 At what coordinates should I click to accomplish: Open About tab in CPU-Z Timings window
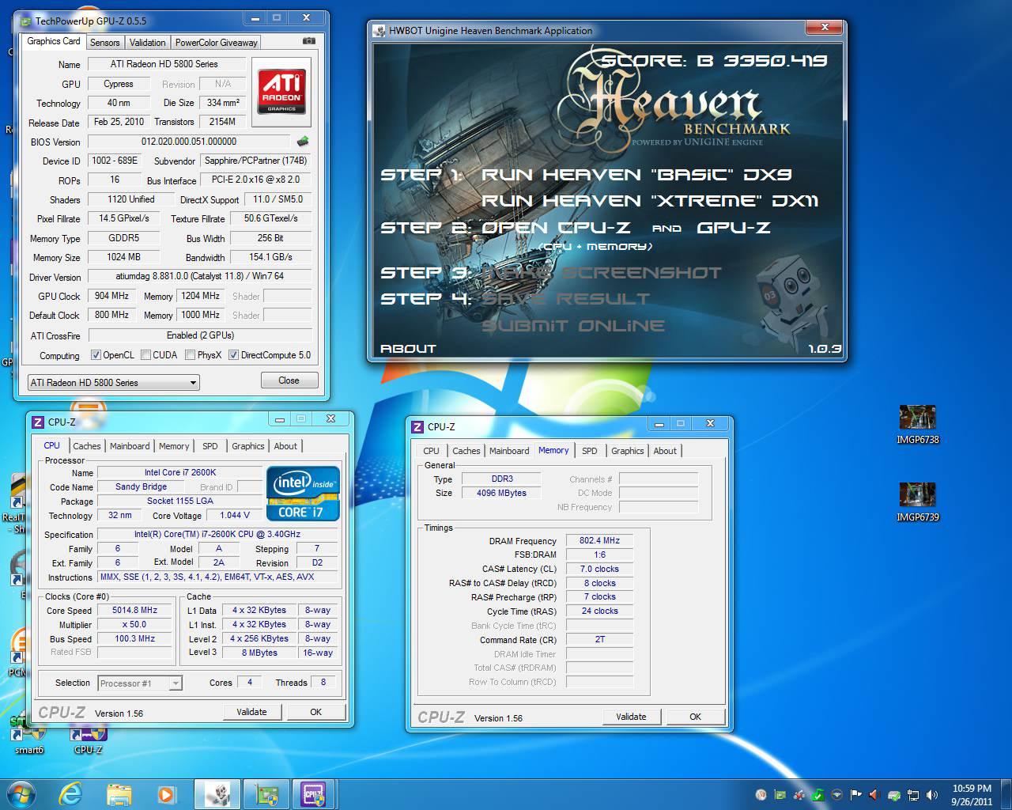(665, 451)
